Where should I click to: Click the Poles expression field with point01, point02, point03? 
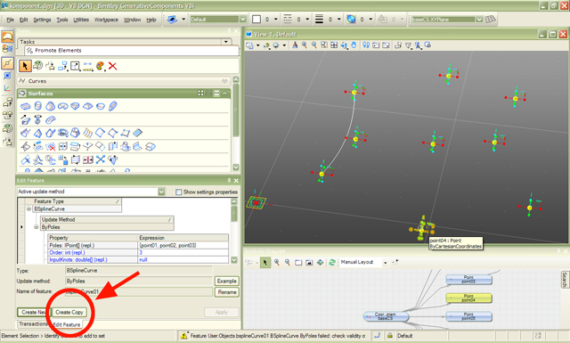pos(183,245)
